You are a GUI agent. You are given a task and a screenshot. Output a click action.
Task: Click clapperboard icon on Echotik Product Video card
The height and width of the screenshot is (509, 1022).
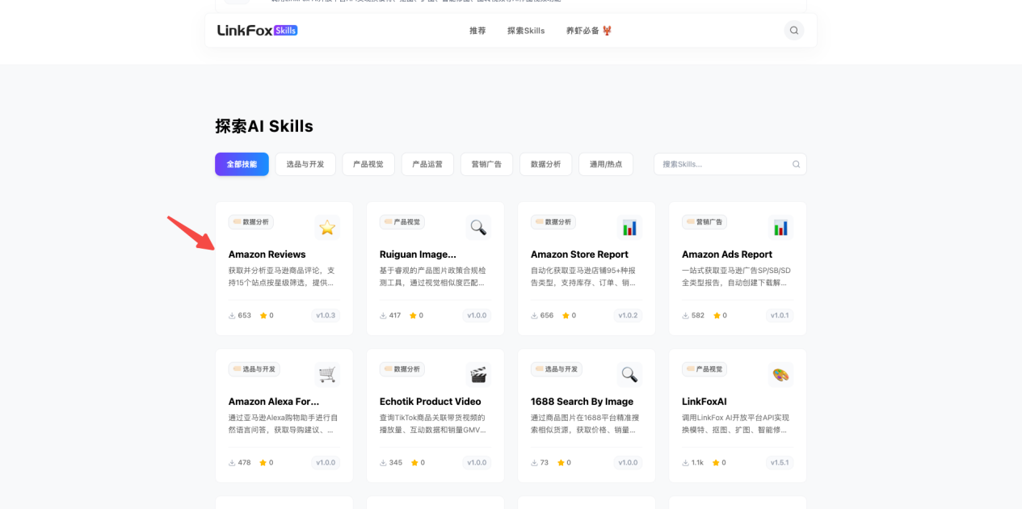pos(478,374)
